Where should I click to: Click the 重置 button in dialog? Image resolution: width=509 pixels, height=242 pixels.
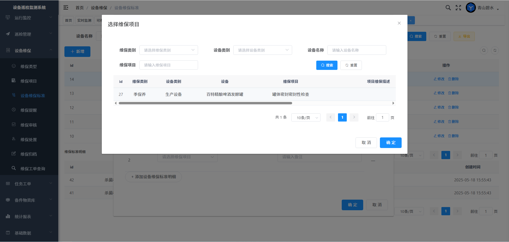tap(351, 65)
